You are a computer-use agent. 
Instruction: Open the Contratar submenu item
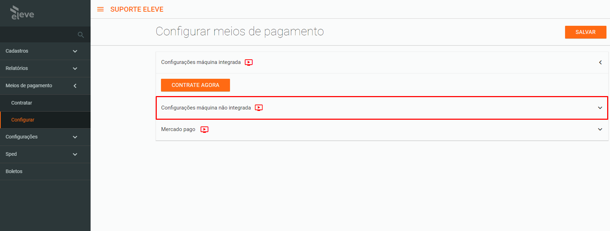(45, 103)
